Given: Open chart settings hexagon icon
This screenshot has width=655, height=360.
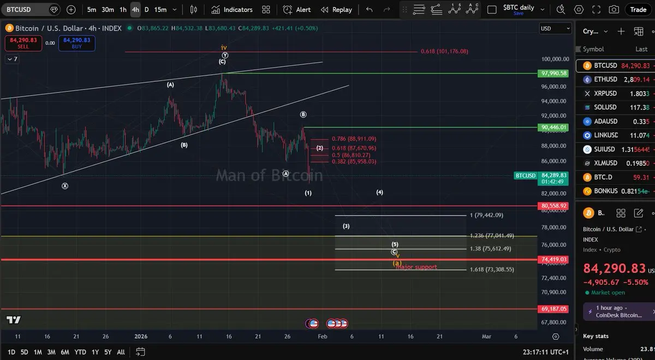Looking at the screenshot, I should click(579, 9).
